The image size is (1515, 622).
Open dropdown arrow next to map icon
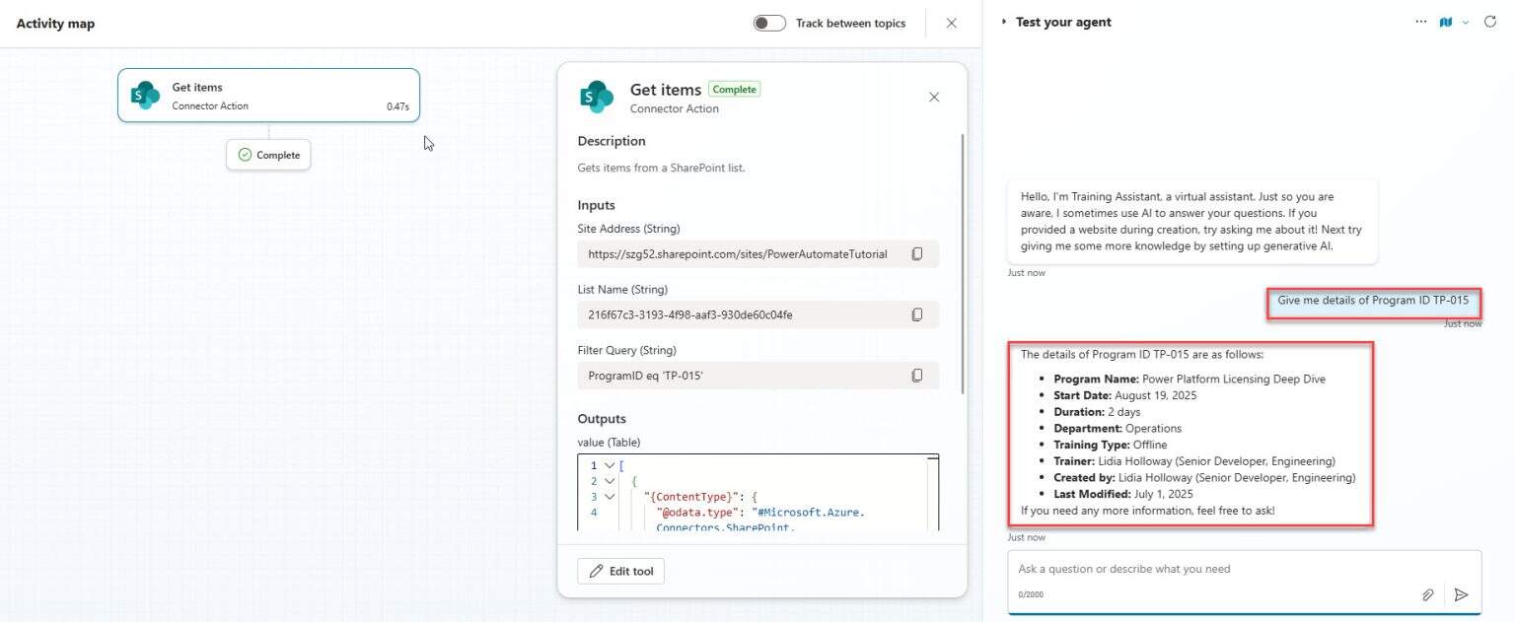pos(1466,22)
